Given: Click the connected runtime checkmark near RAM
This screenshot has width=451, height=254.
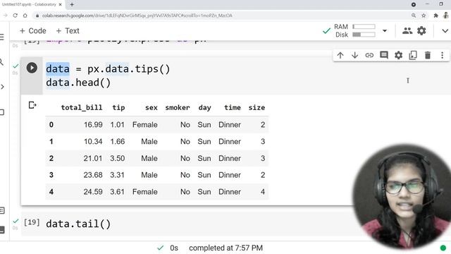Looking at the screenshot, I should pos(326,30).
